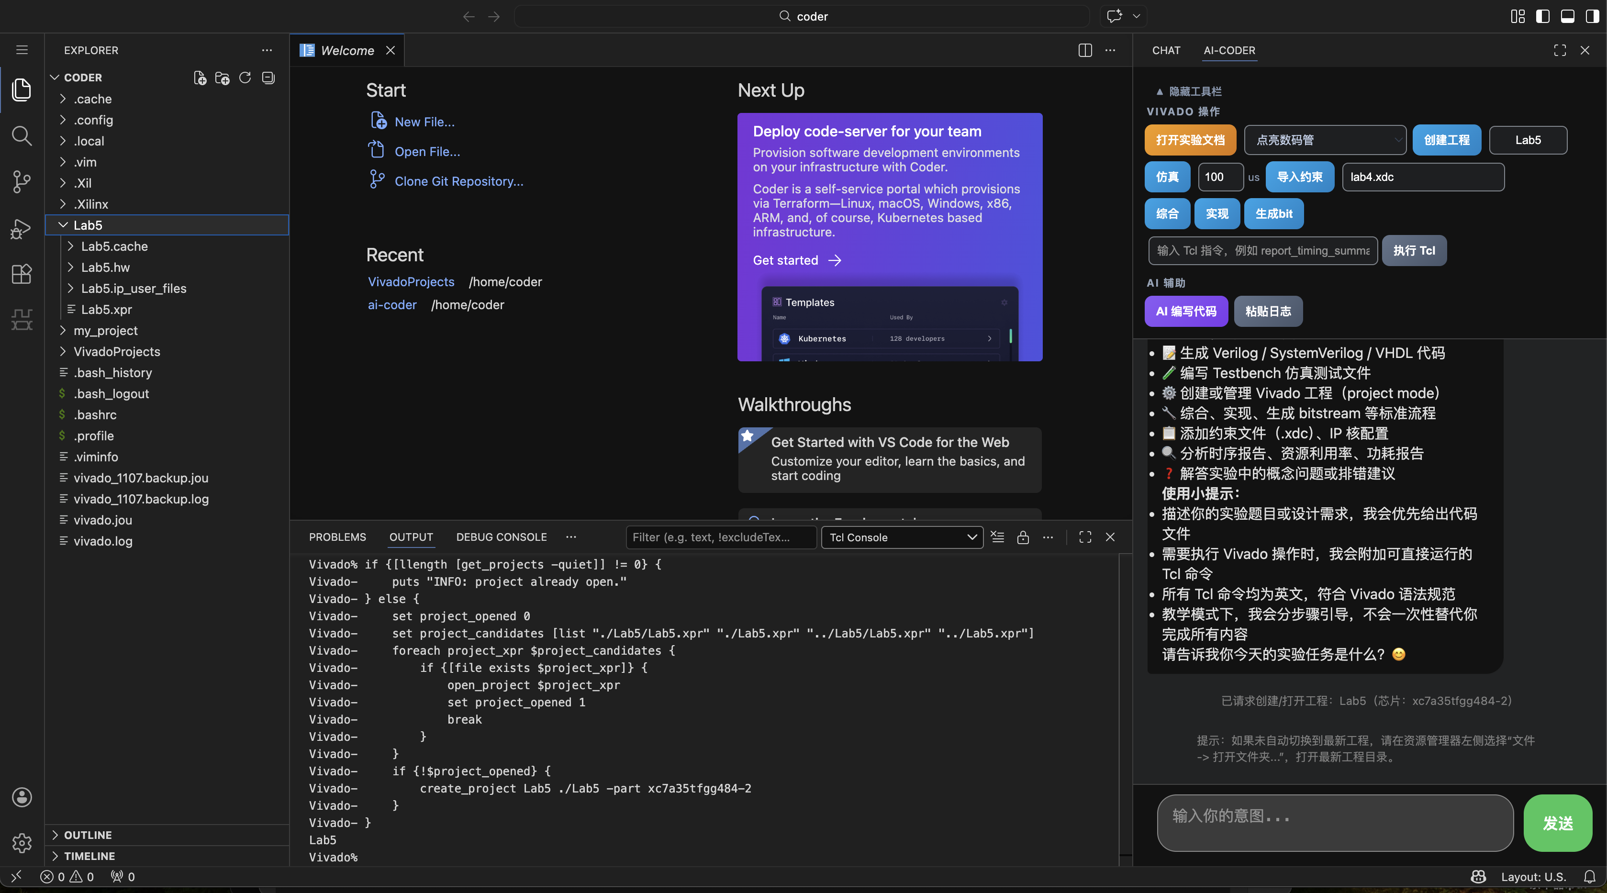The height and width of the screenshot is (893, 1607).
Task: Create a new file from the Explorer toolbar
Action: (x=200, y=78)
